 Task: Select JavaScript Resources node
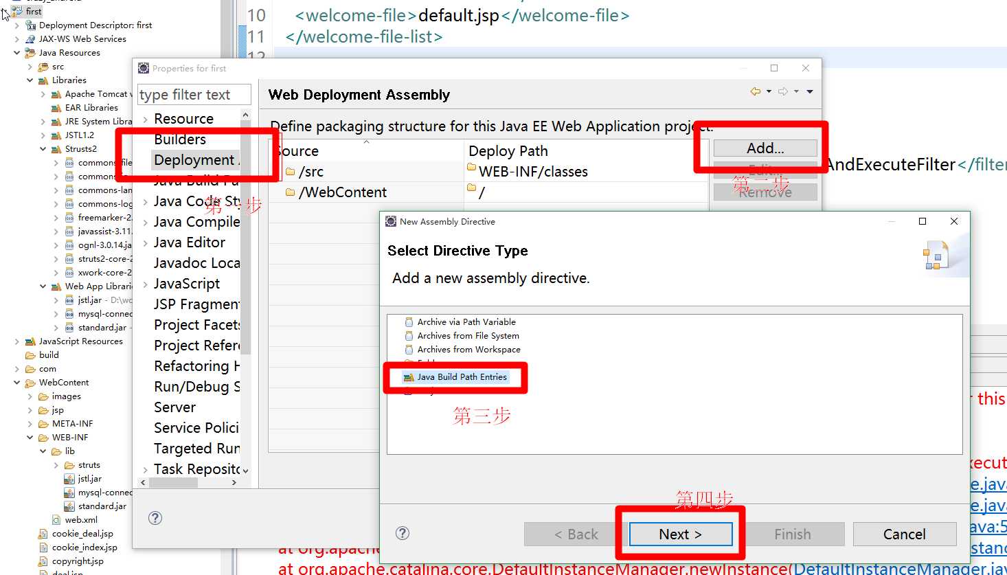coord(80,341)
